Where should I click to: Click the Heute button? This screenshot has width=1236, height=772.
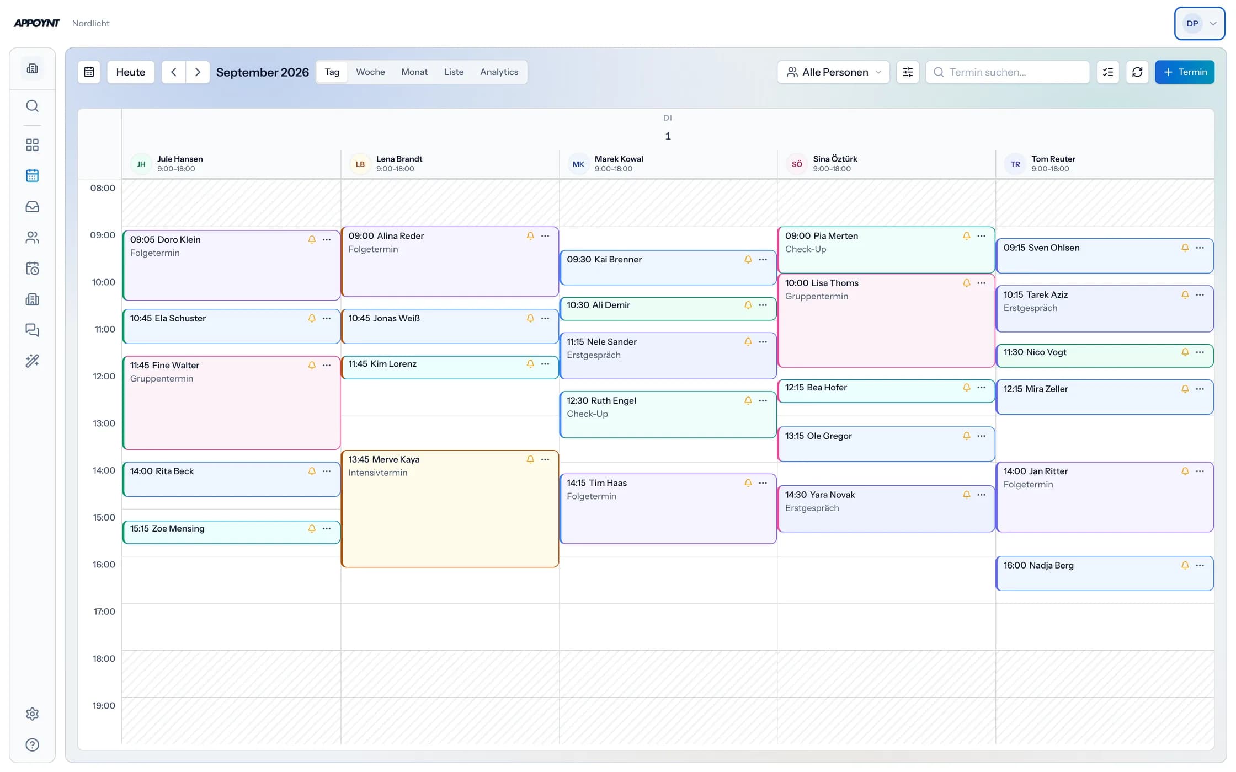click(x=131, y=72)
